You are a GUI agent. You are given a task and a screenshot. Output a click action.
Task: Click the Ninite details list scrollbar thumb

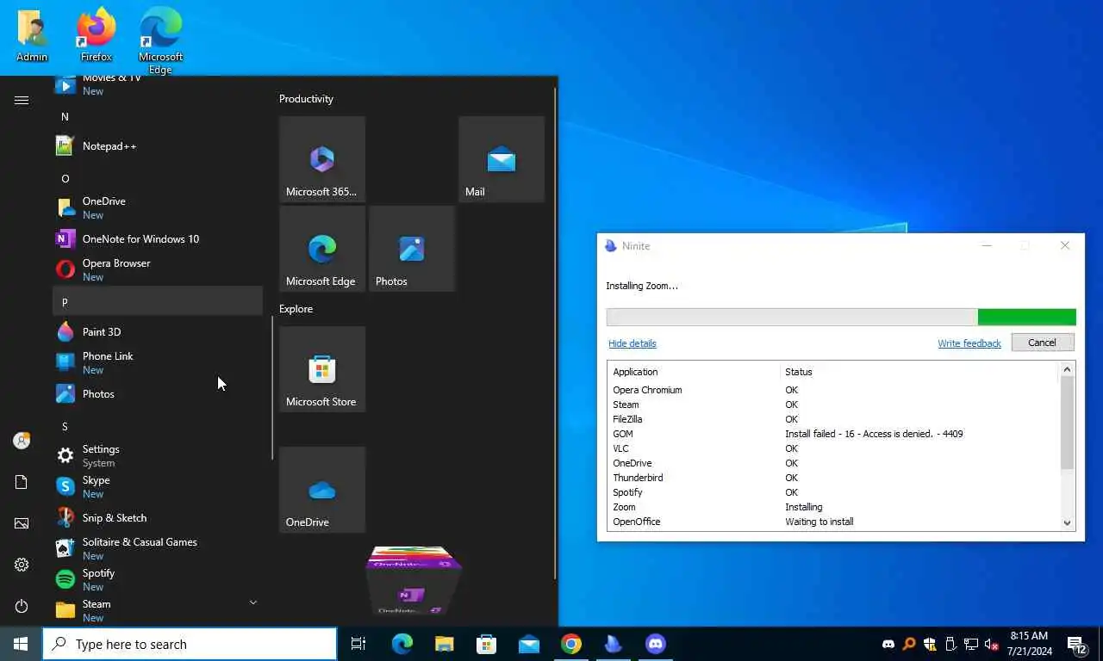[1067, 423]
